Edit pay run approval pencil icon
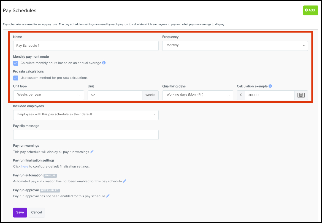Image resolution: width=322 pixels, height=223 pixels. [x=108, y=196]
